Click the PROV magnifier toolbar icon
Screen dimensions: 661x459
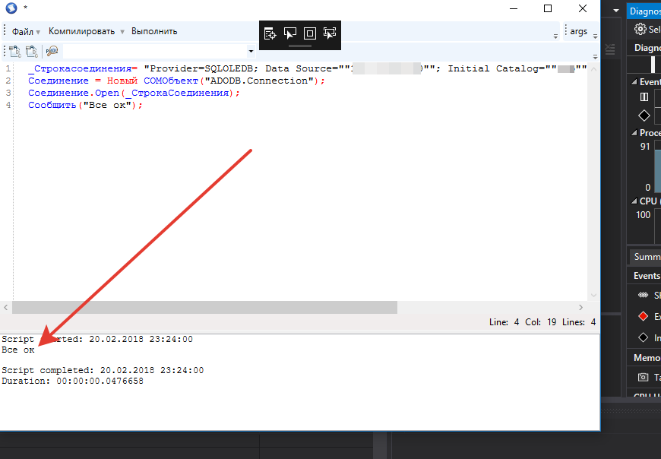tap(51, 50)
